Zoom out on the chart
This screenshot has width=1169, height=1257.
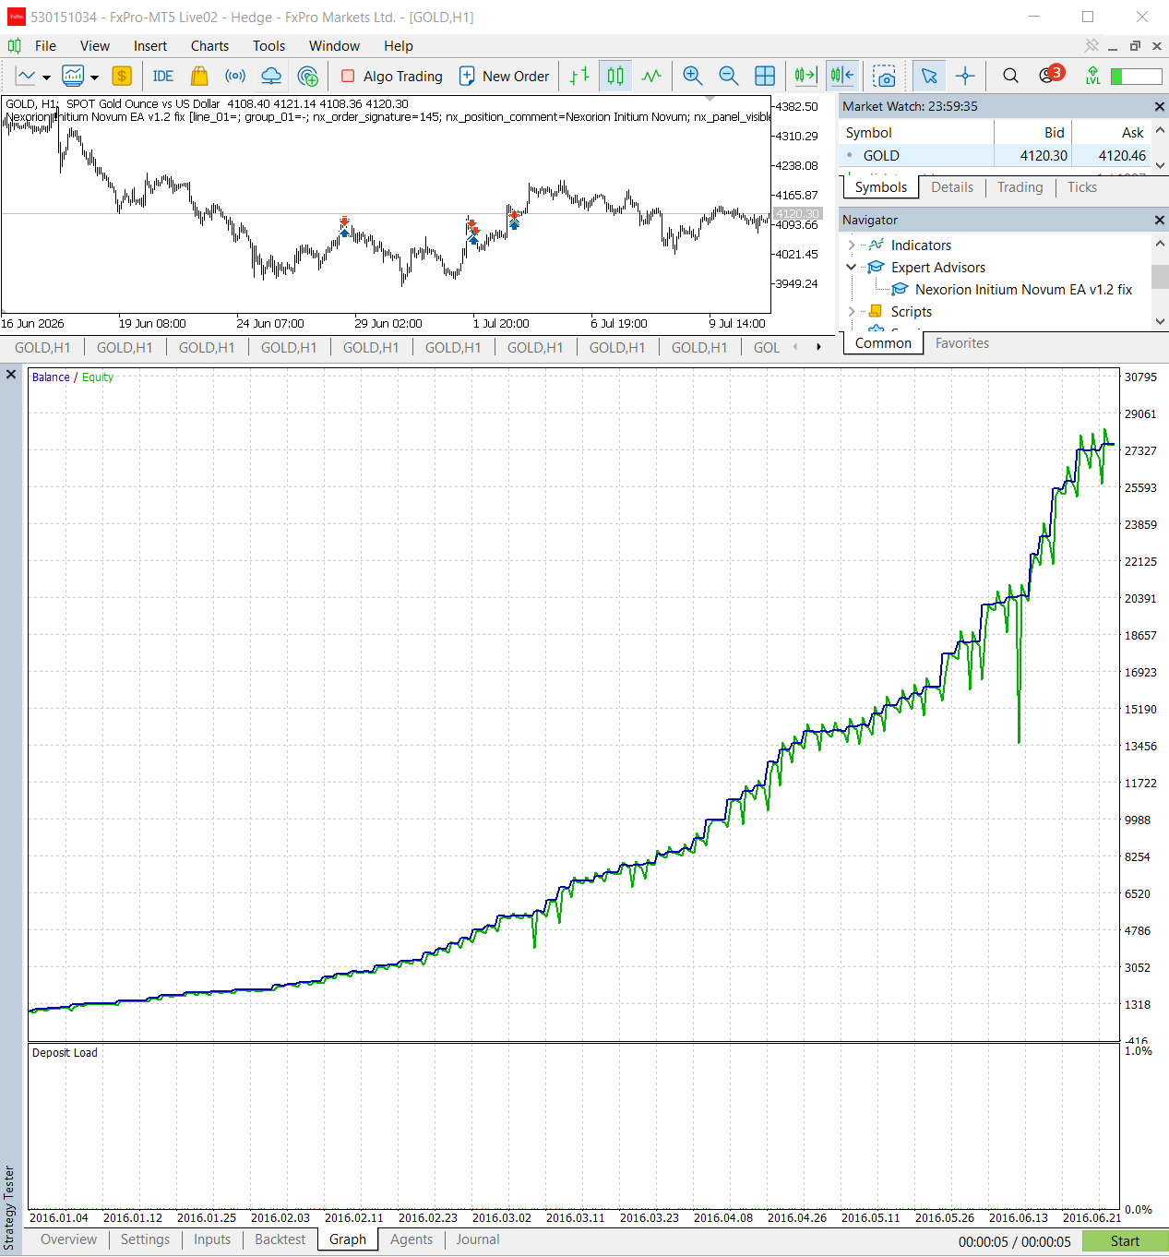(729, 77)
